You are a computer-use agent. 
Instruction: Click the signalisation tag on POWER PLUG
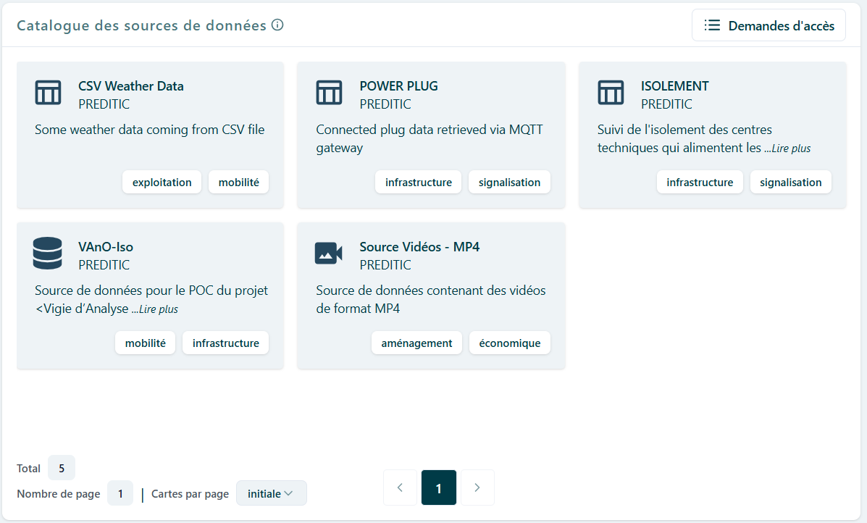(509, 183)
